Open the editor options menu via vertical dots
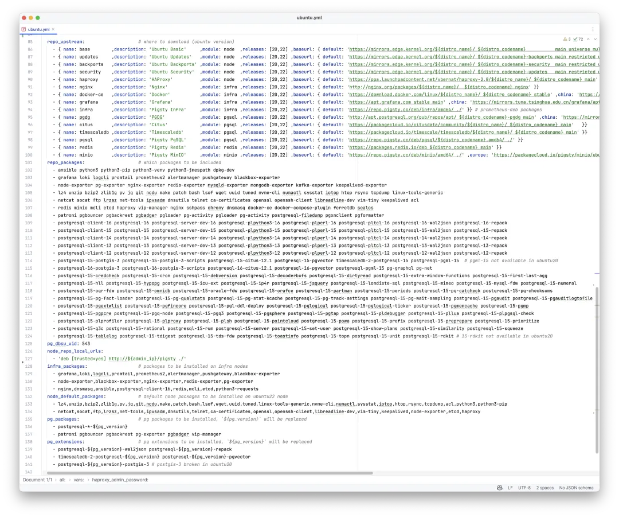This screenshot has height=517, width=619. (593, 29)
